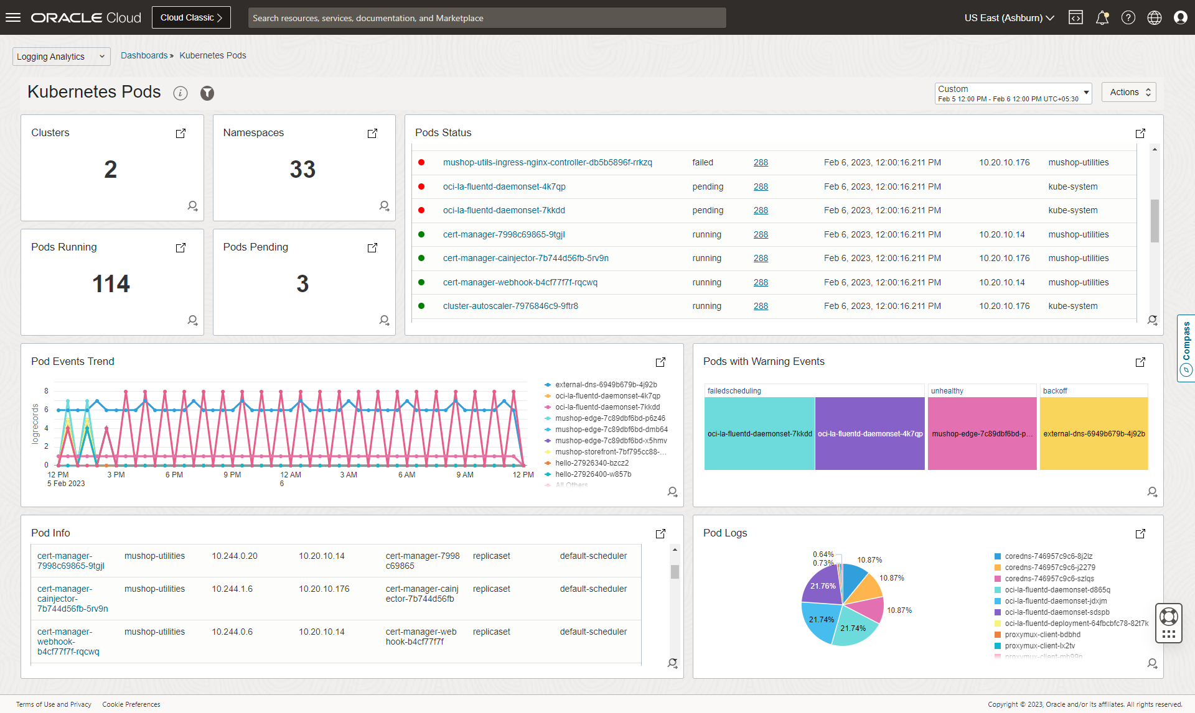This screenshot has width=1195, height=713.
Task: Toggle external-dns-6949b679b-4j92b legend series
Action: [x=606, y=385]
